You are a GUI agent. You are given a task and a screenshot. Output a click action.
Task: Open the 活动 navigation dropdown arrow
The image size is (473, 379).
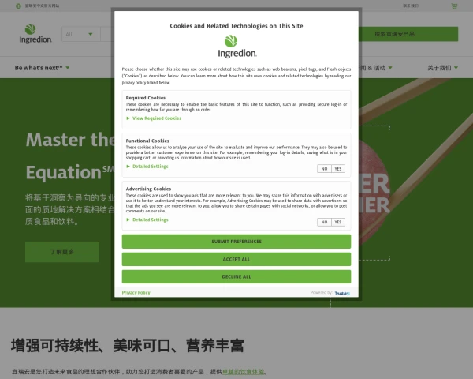coord(390,68)
